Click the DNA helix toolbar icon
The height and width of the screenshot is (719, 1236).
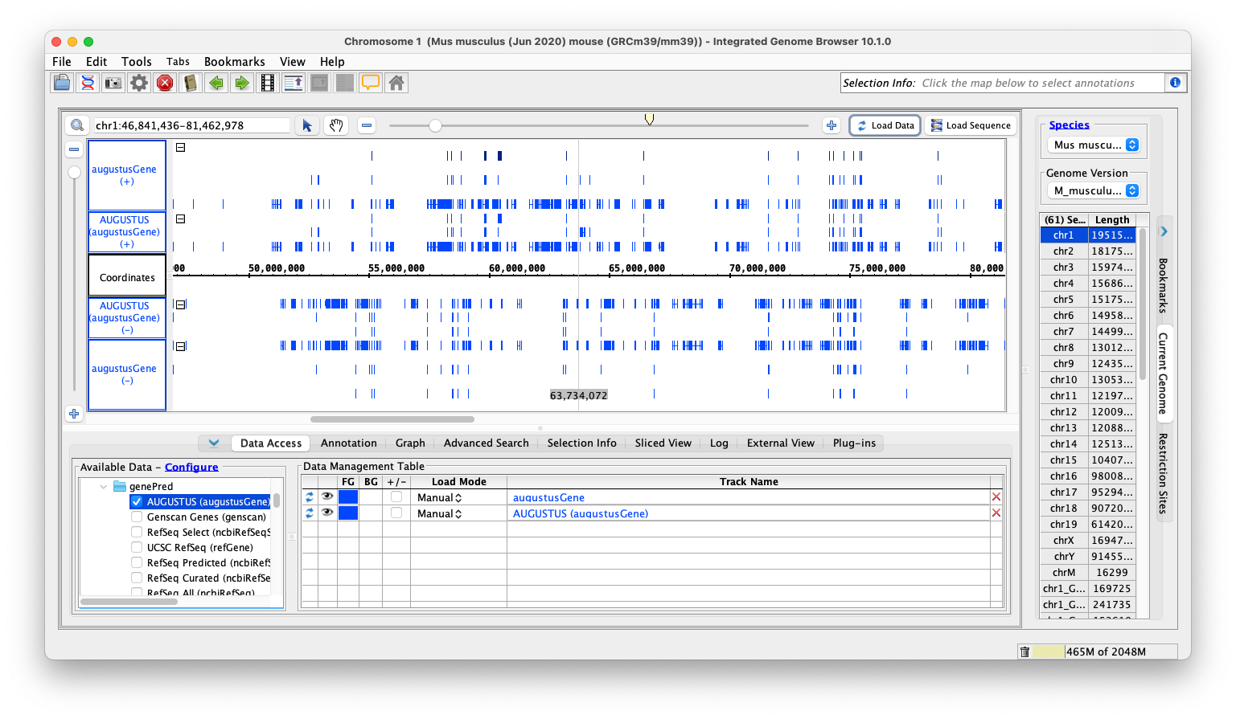[x=88, y=83]
